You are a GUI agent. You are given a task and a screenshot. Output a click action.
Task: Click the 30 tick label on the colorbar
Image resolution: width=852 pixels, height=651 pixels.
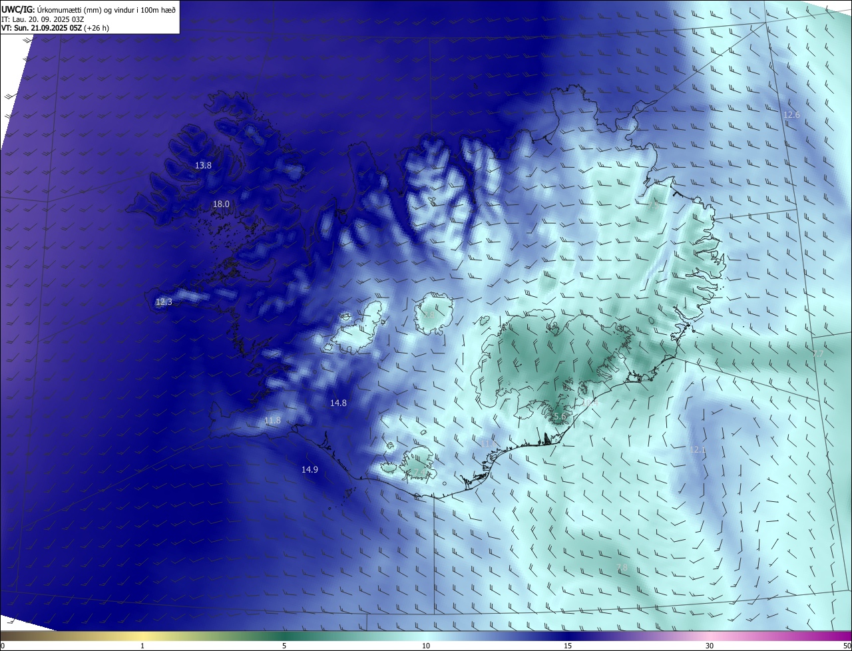710,646
